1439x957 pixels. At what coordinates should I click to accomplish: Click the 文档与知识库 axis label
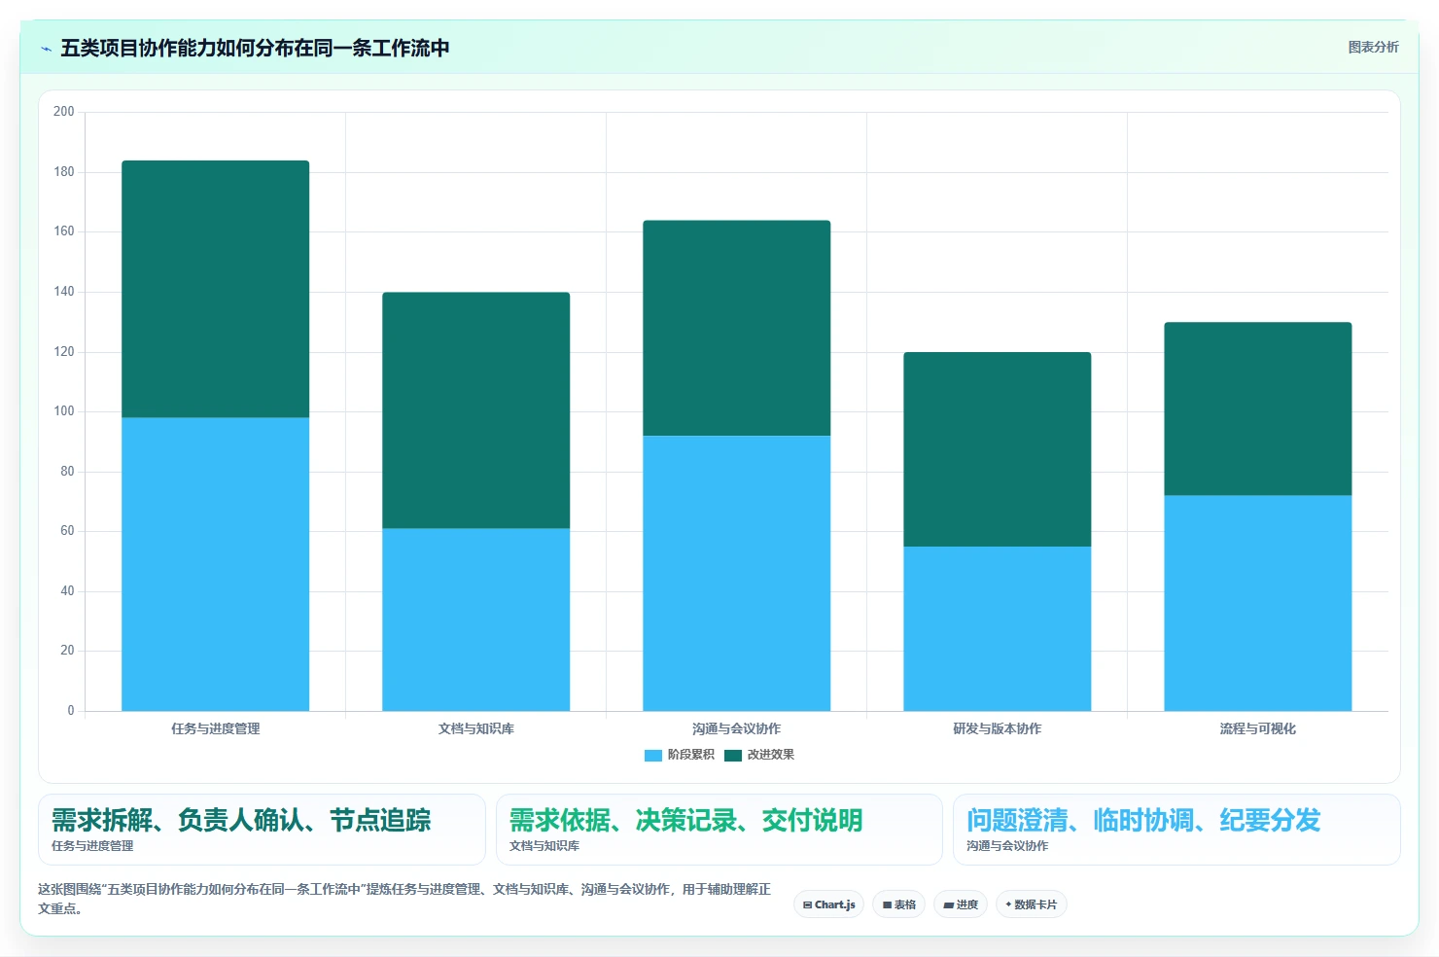click(x=475, y=728)
